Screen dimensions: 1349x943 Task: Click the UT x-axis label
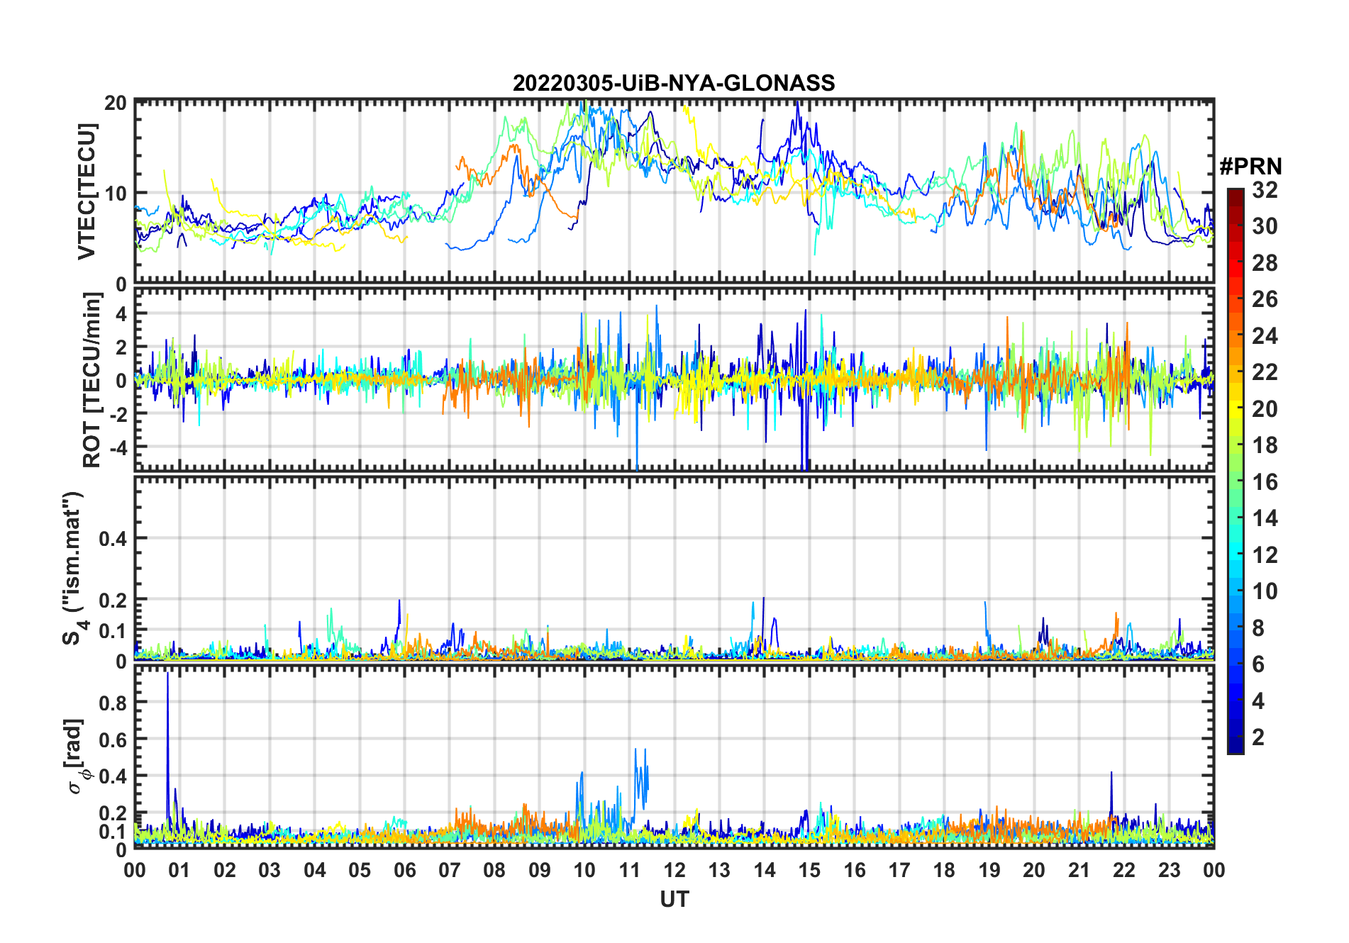pyautogui.click(x=674, y=900)
